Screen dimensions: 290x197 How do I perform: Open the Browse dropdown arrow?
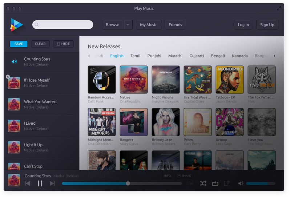(x=128, y=25)
